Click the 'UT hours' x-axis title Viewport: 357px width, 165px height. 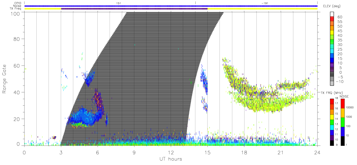tap(170, 159)
